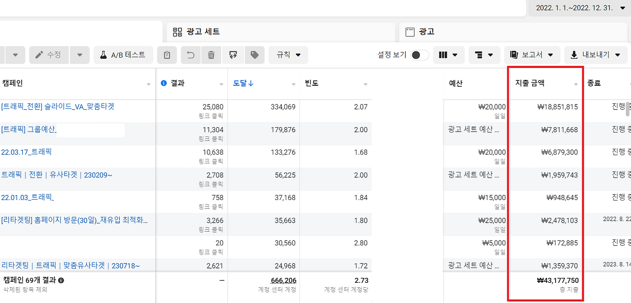Image resolution: width=631 pixels, height=303 pixels.
Task: Click the vertical scrollbar thumb in the table
Action: tap(628, 109)
